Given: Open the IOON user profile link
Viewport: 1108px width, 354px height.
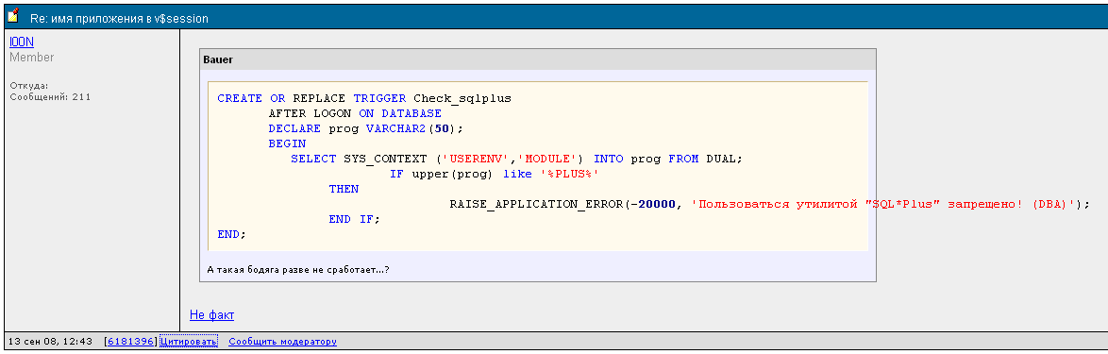Looking at the screenshot, I should (x=21, y=42).
